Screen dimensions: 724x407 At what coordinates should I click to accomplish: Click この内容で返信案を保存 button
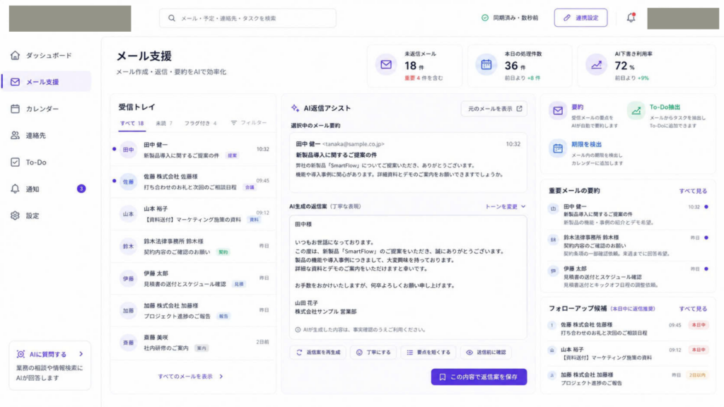[479, 377]
